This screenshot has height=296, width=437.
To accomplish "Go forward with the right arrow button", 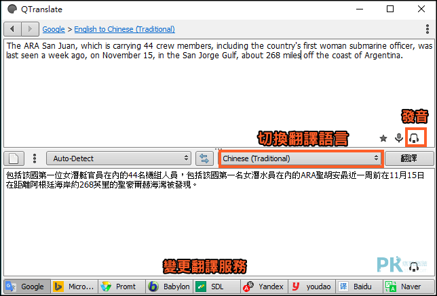I will pos(30,29).
